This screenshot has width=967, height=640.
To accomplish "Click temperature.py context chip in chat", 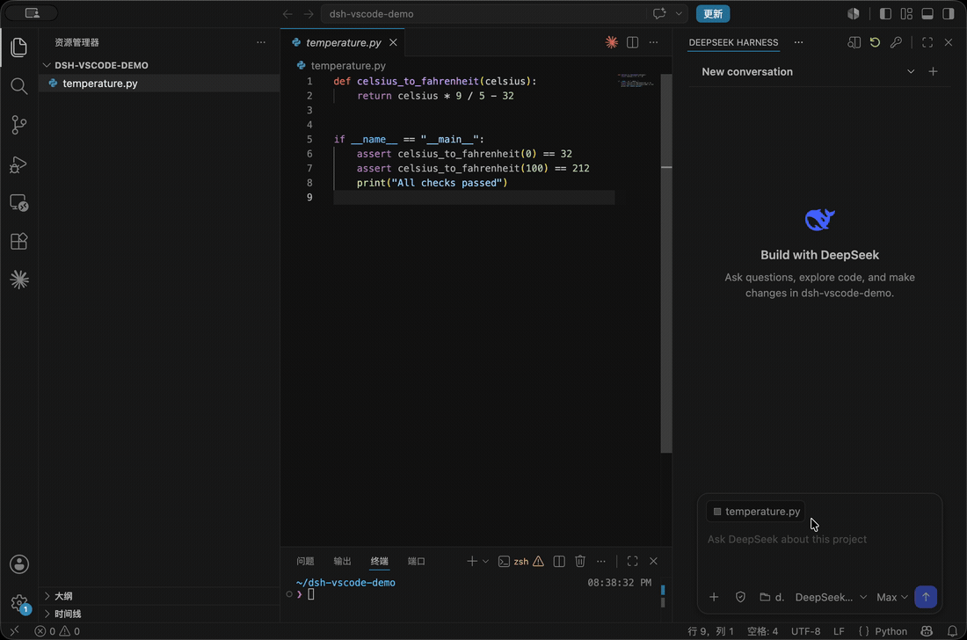I will 756,511.
